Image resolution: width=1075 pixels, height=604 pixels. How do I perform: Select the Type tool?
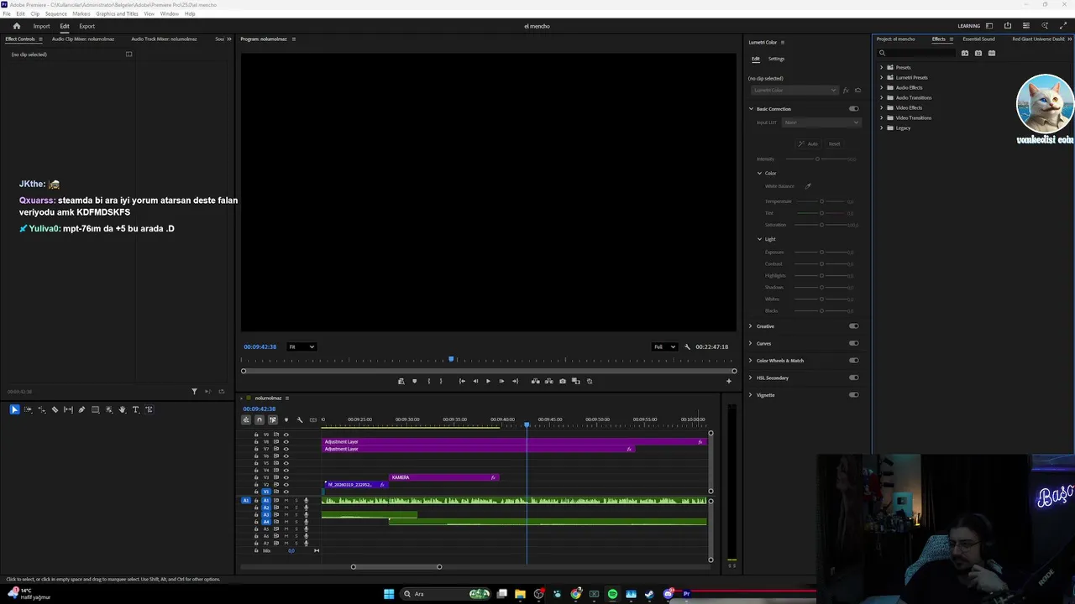pos(135,409)
